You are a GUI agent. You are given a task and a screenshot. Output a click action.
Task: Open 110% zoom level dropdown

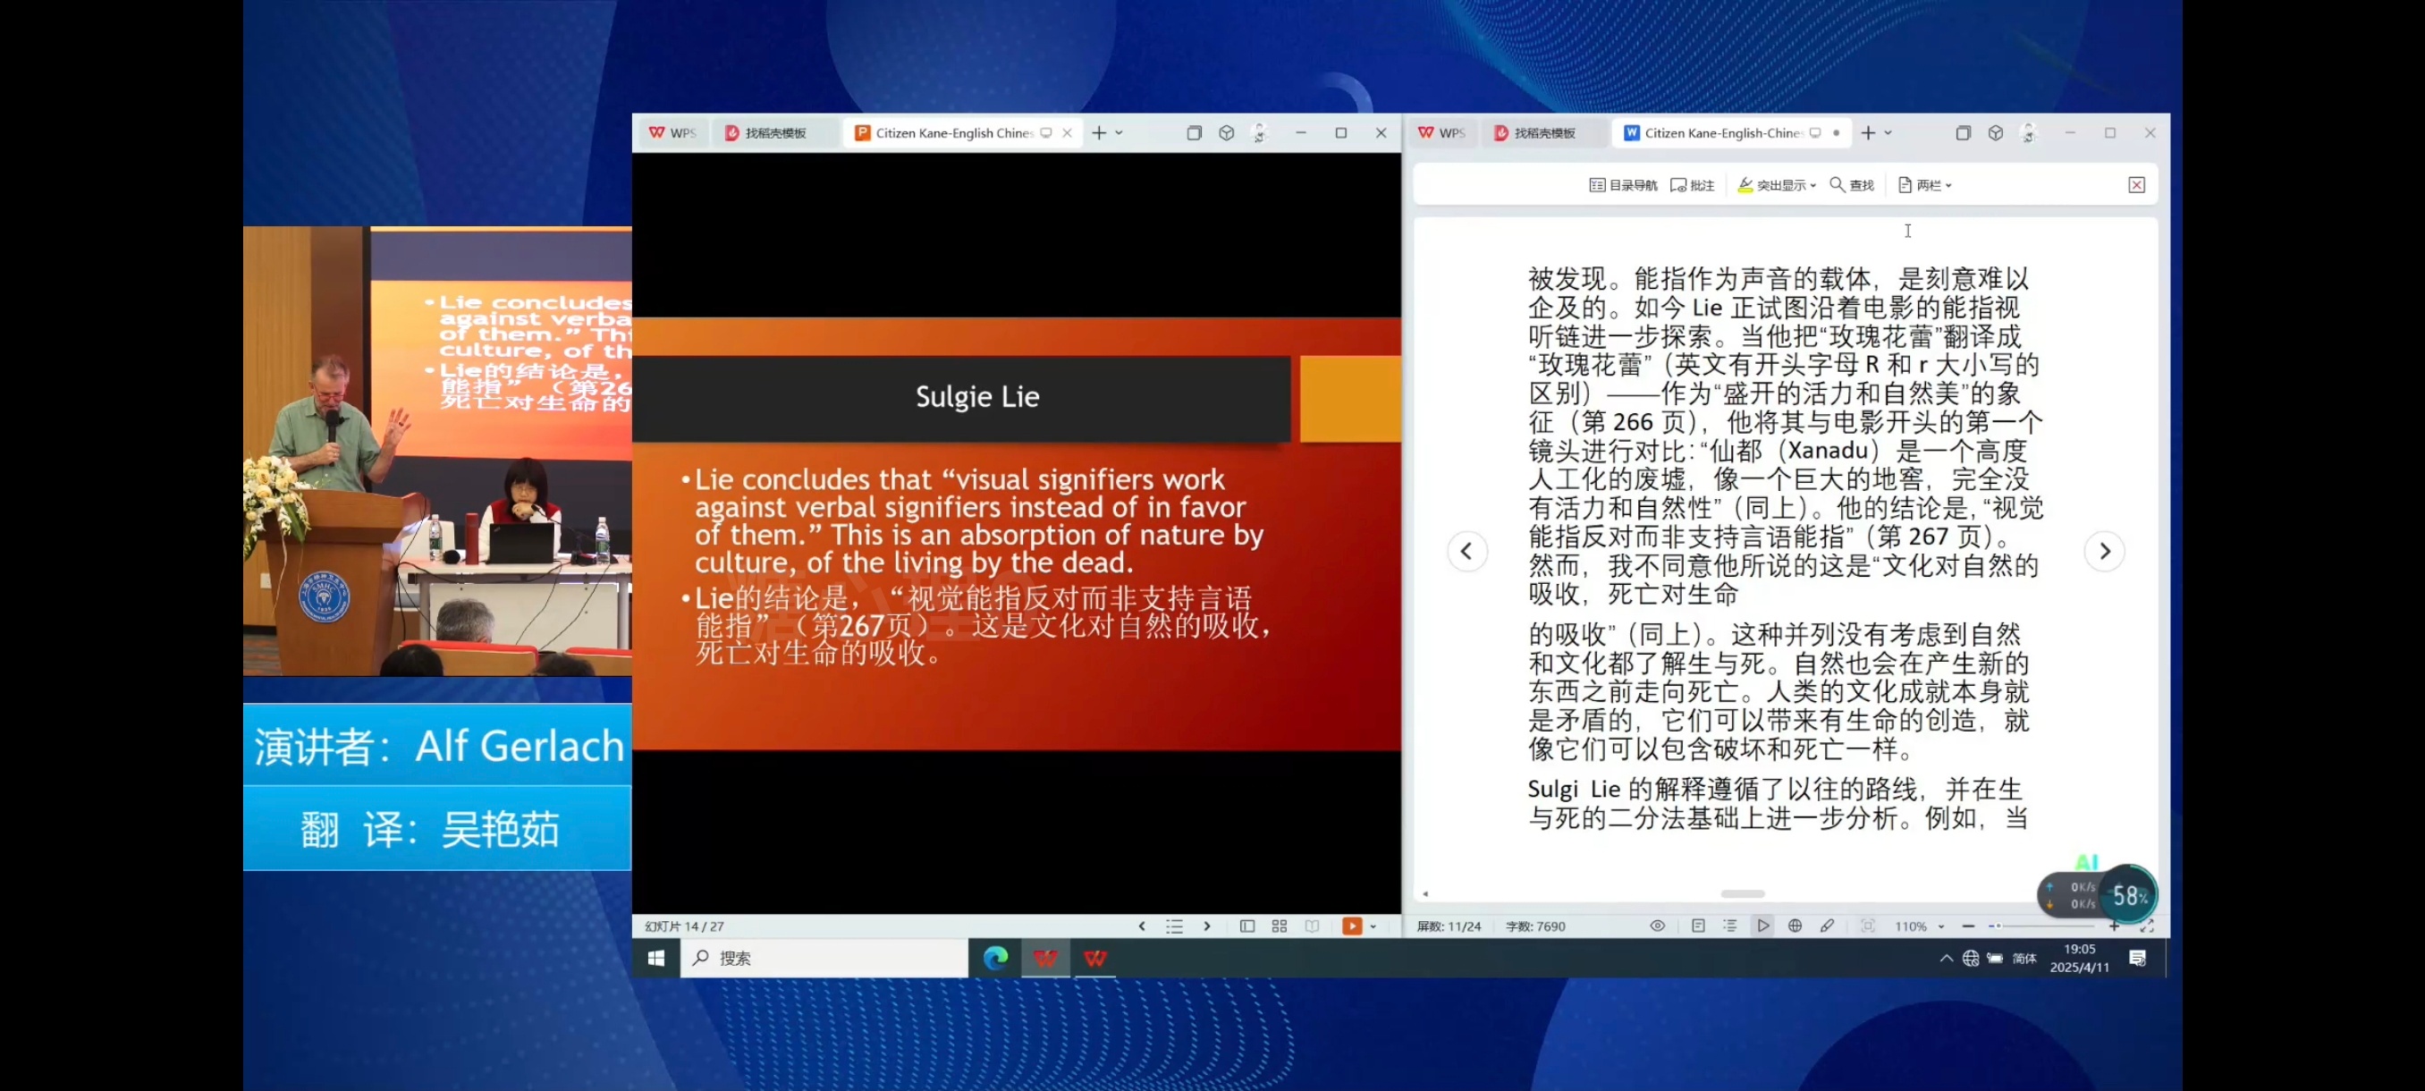coord(1919,927)
